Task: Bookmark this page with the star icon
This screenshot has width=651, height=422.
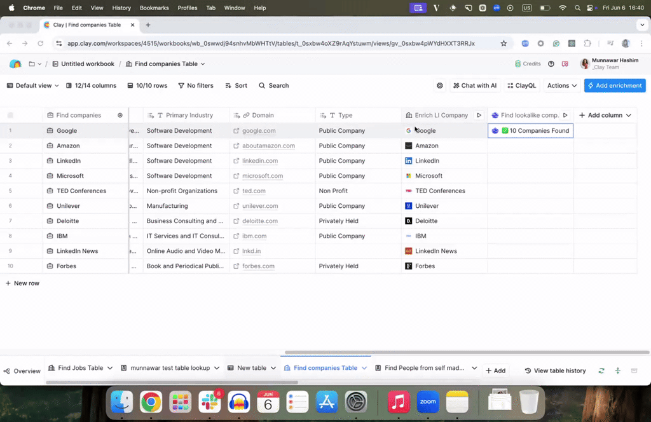Action: point(504,43)
